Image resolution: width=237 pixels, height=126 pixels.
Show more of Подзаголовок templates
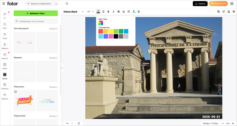pyautogui.click(x=53, y=116)
